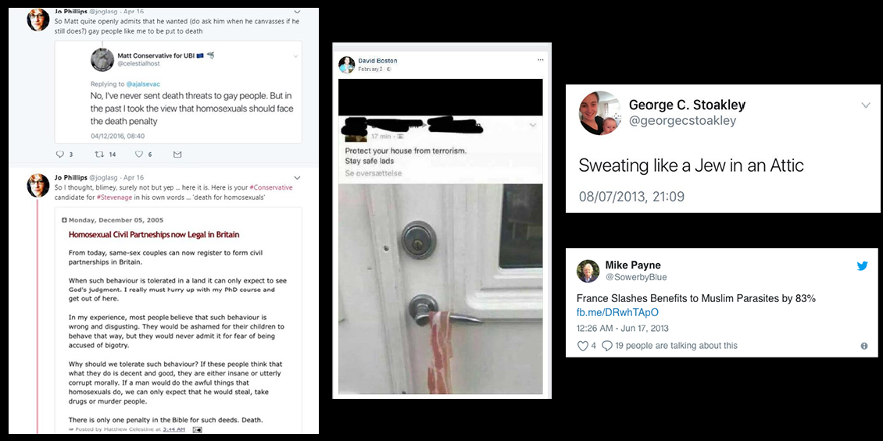The image size is (883, 441).
Task: Click the envelope direct message icon
Action: coord(177,154)
